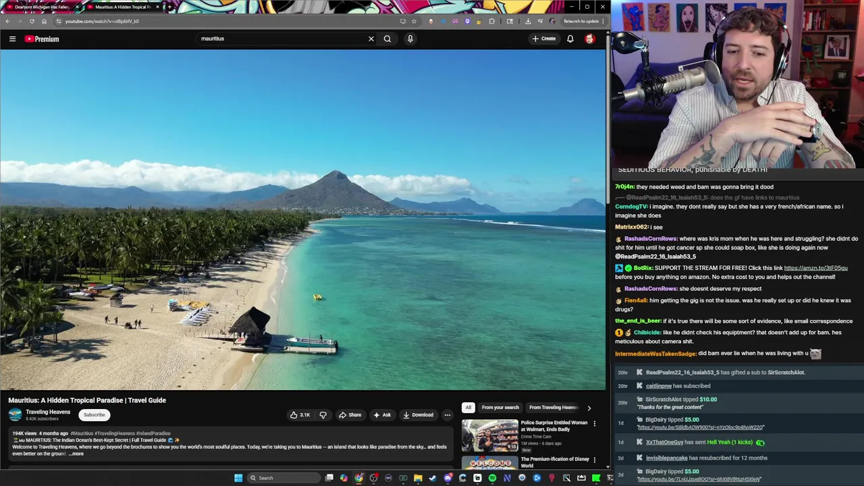Open Chrome from the taskbar
The height and width of the screenshot is (486, 864).
tap(358, 478)
